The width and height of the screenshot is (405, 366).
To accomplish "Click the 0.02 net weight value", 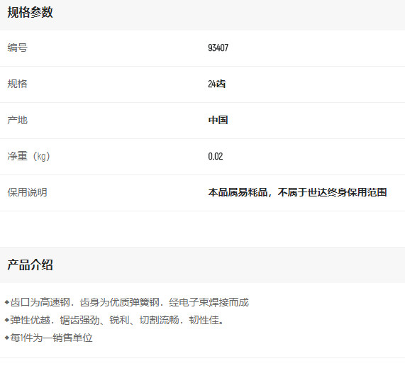I will [x=216, y=156].
